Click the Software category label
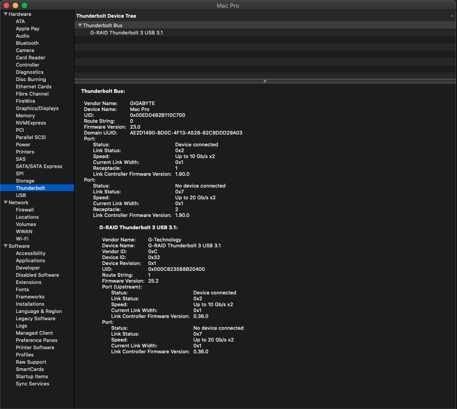This screenshot has height=409, width=457. (19, 246)
